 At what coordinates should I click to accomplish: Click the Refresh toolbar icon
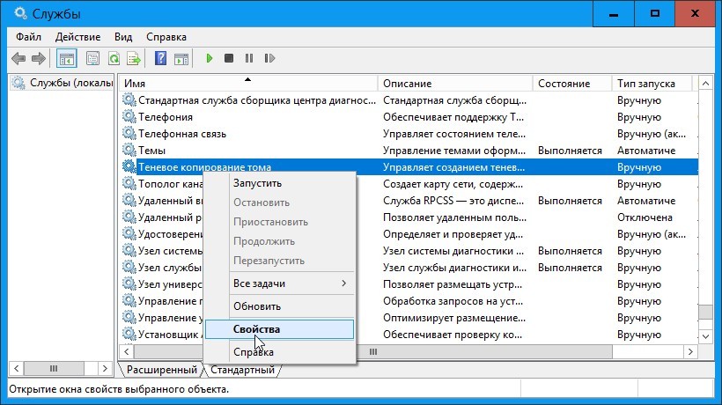[114, 58]
